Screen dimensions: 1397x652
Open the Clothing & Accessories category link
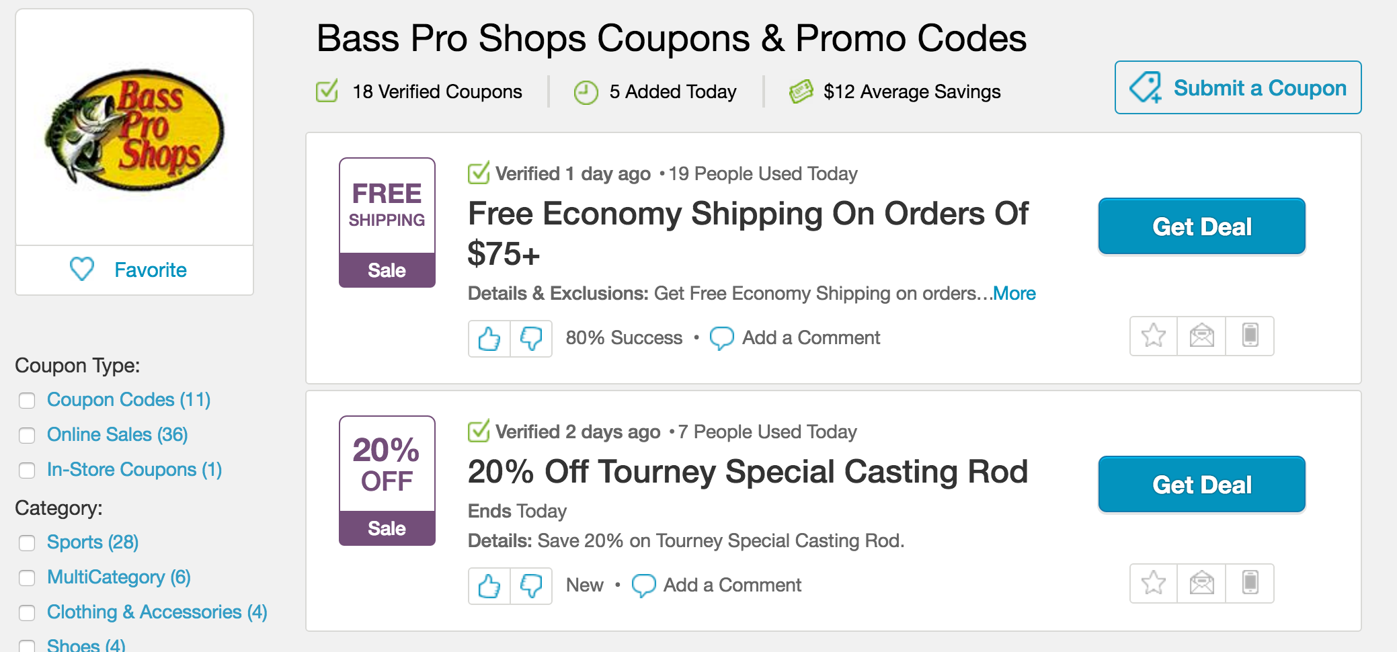click(x=157, y=612)
